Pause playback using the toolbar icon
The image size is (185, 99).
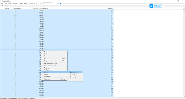tap(34, 3)
